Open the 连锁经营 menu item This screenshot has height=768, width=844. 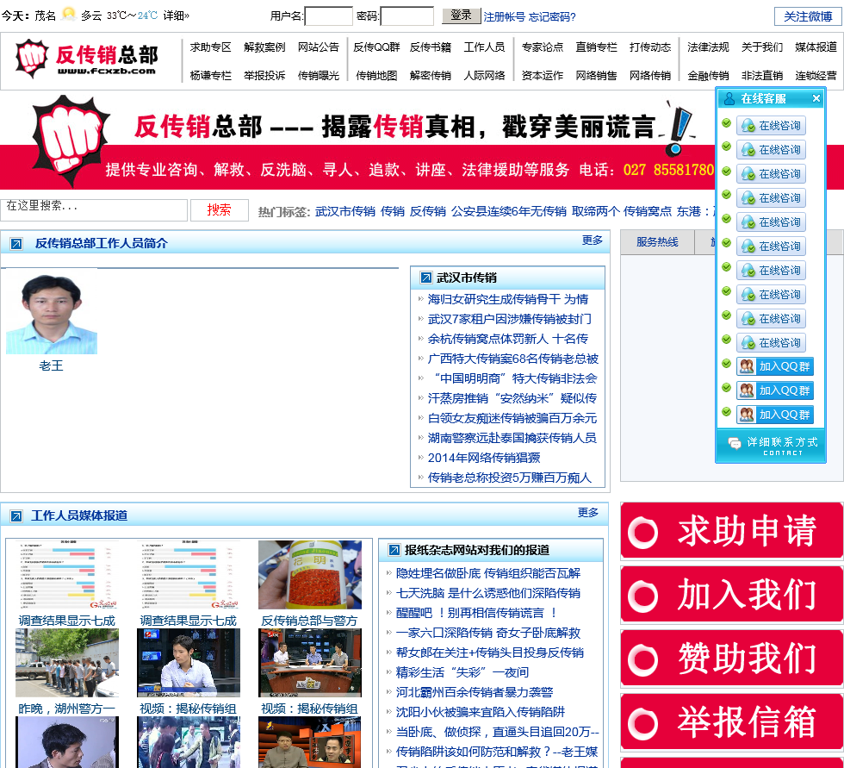pyautogui.click(x=816, y=75)
